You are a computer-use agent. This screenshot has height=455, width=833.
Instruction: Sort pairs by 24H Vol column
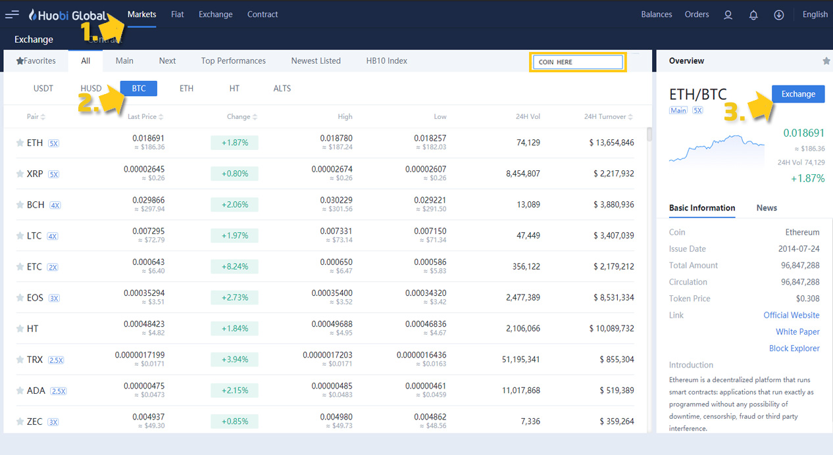coord(528,116)
